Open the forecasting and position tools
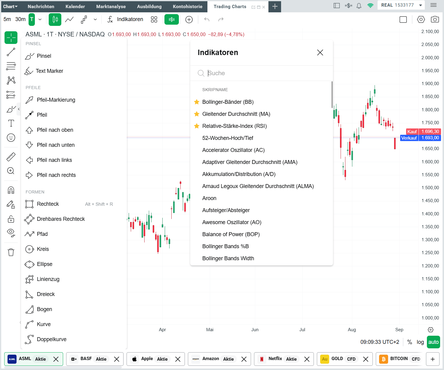The image size is (444, 370). point(11,94)
